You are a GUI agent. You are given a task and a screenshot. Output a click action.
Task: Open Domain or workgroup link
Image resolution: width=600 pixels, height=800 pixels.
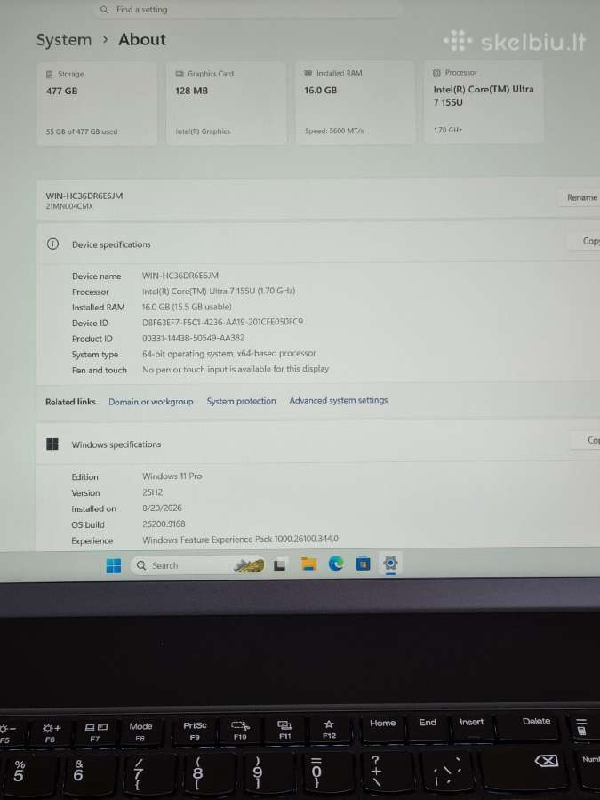pos(150,402)
